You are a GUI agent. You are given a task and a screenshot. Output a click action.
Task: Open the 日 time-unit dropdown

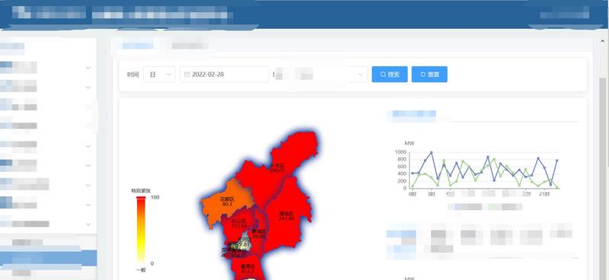tap(159, 75)
